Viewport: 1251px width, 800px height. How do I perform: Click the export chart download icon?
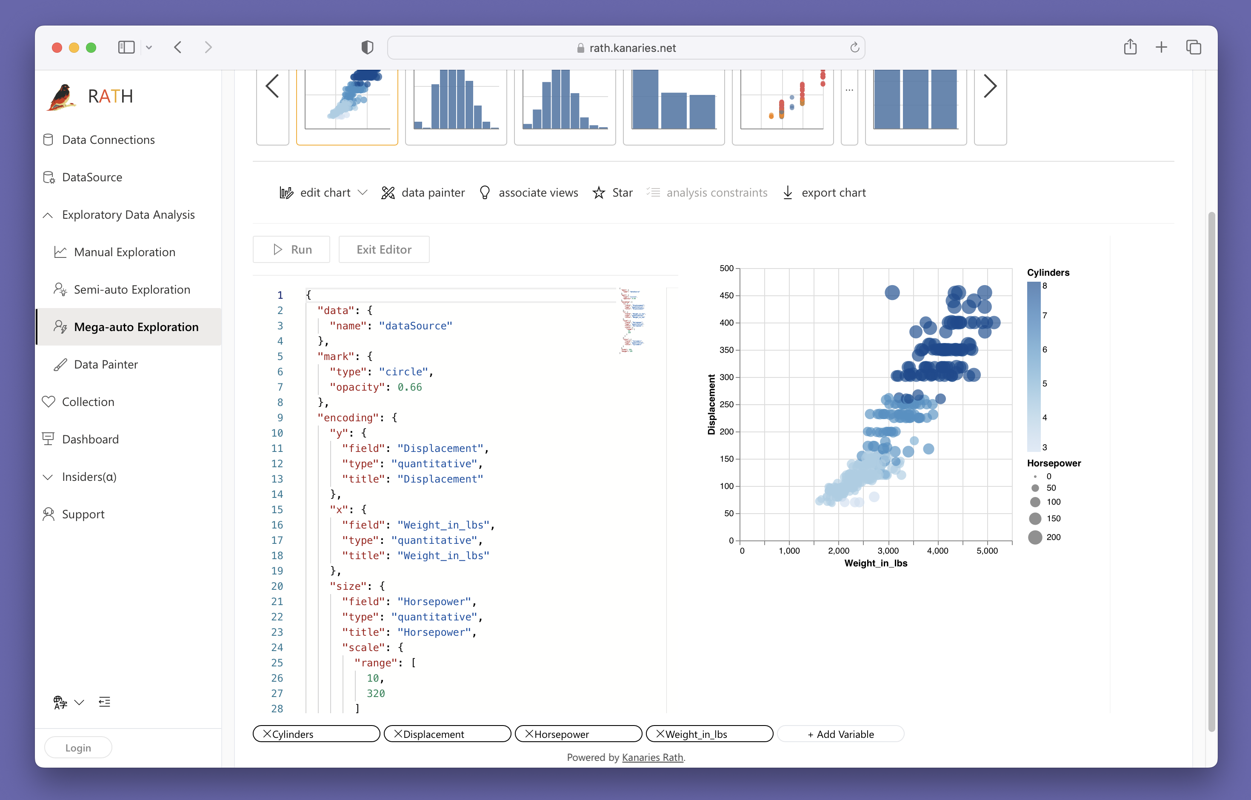tap(788, 193)
